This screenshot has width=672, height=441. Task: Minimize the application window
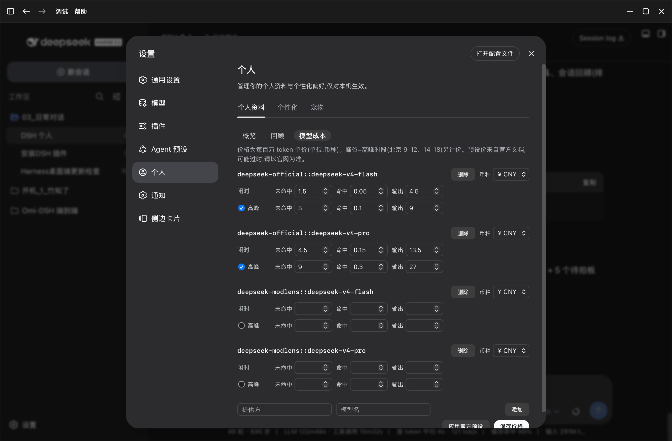tap(630, 11)
